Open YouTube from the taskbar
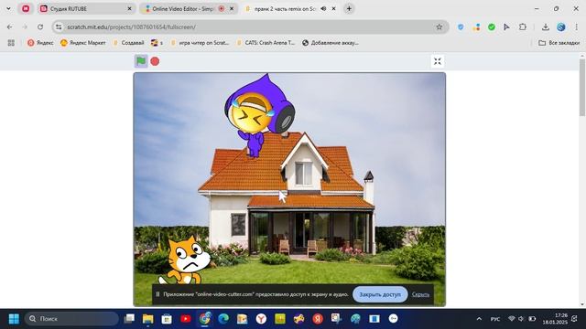 (186, 319)
